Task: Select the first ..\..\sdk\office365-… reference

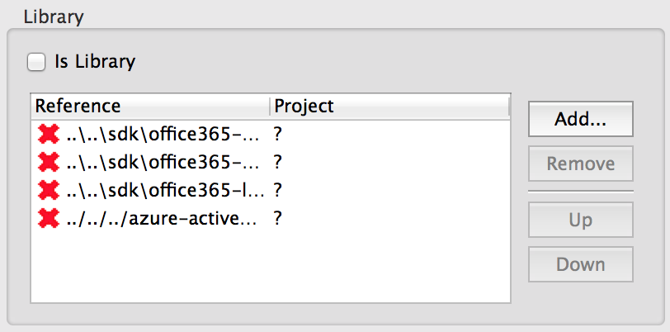Action: click(x=271, y=135)
